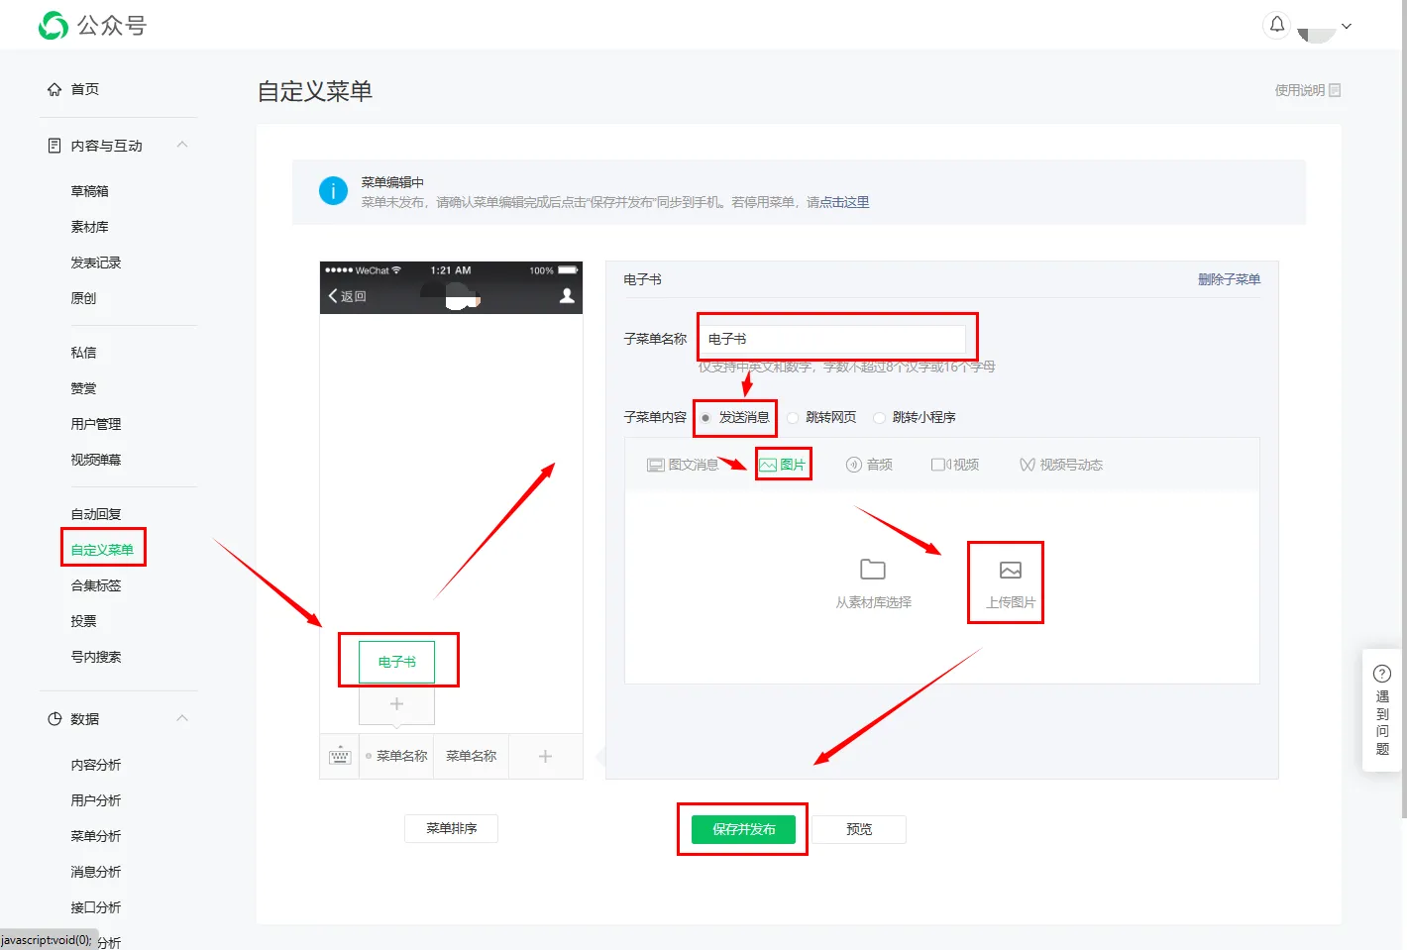This screenshot has height=950, width=1407.
Task: Click the 视频号动态 icon
Action: point(1028,465)
